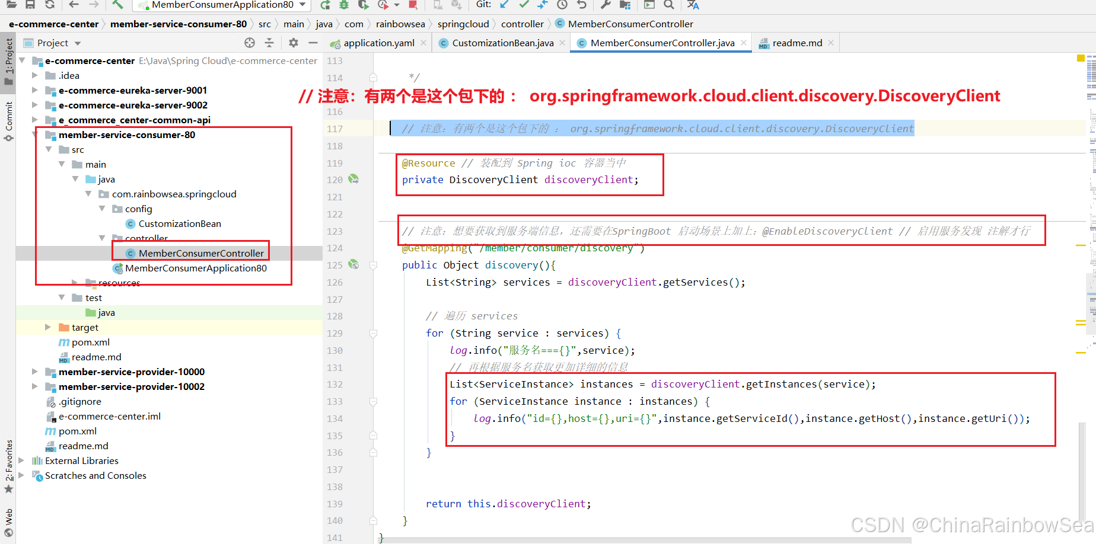This screenshot has width=1096, height=544.
Task: Close the CustomizationBean.java tab
Action: [x=562, y=43]
